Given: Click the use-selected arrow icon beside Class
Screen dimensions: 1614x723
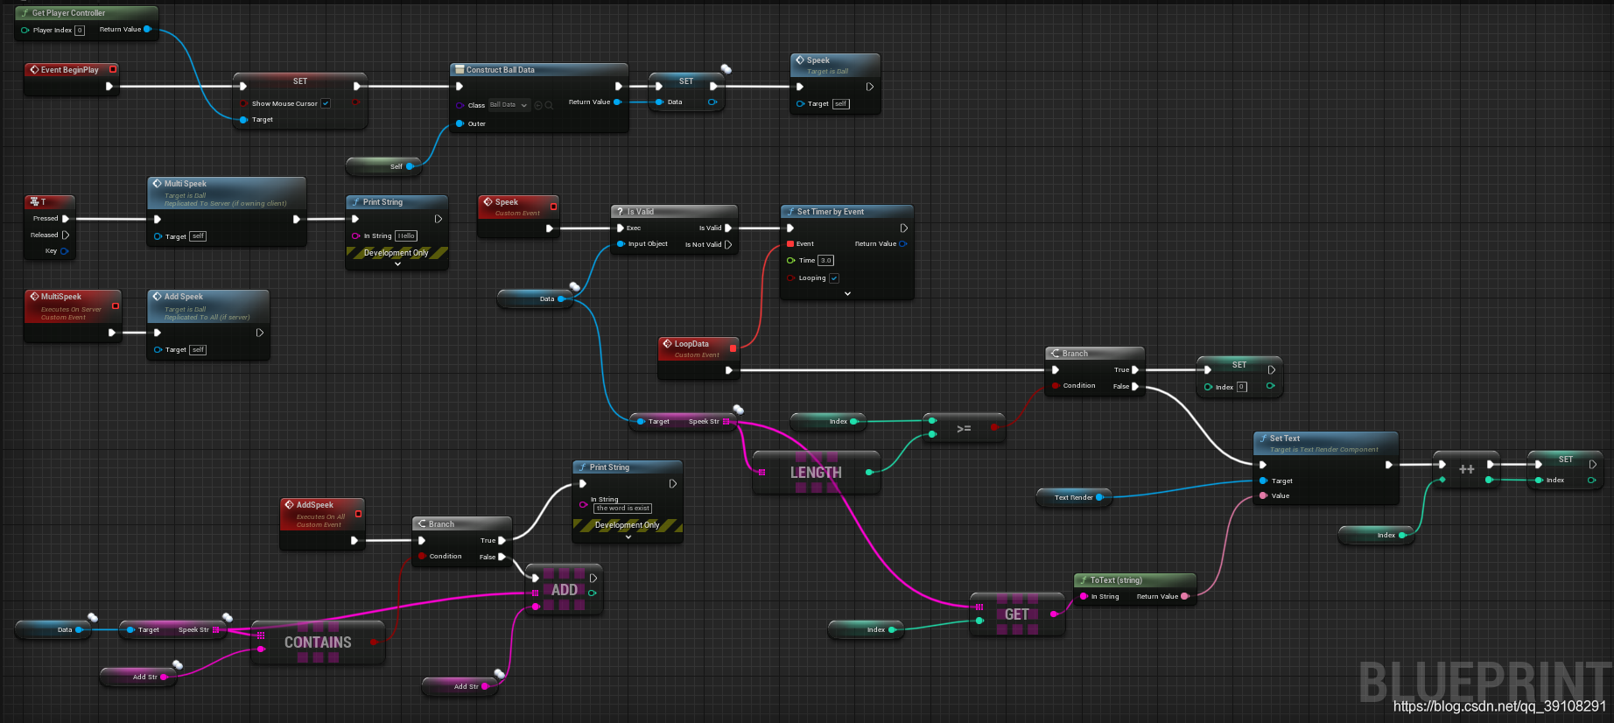Looking at the screenshot, I should coord(538,105).
